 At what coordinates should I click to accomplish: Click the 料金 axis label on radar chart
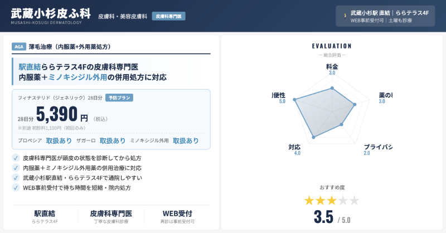click(x=332, y=66)
